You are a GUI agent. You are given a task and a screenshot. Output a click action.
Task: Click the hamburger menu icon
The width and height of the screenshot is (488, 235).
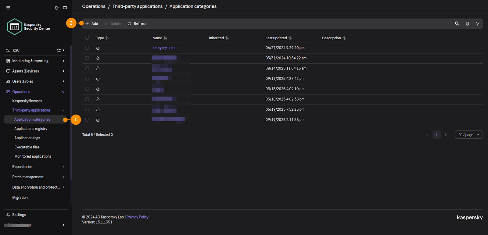[x=8, y=8]
